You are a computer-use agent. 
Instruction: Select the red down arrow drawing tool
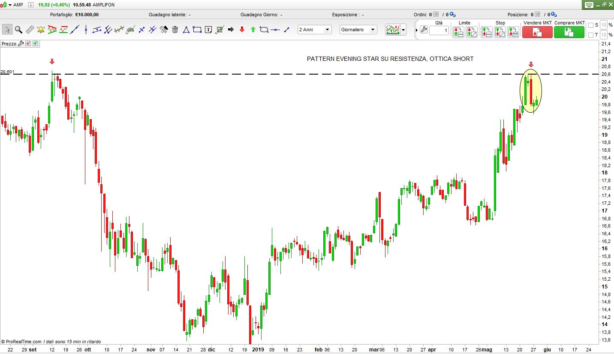[x=242, y=30]
